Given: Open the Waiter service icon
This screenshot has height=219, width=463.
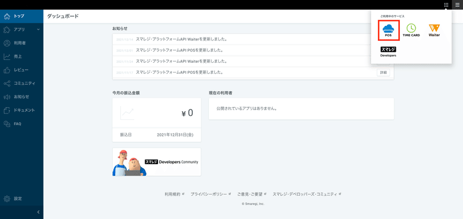Looking at the screenshot, I should click(x=435, y=31).
